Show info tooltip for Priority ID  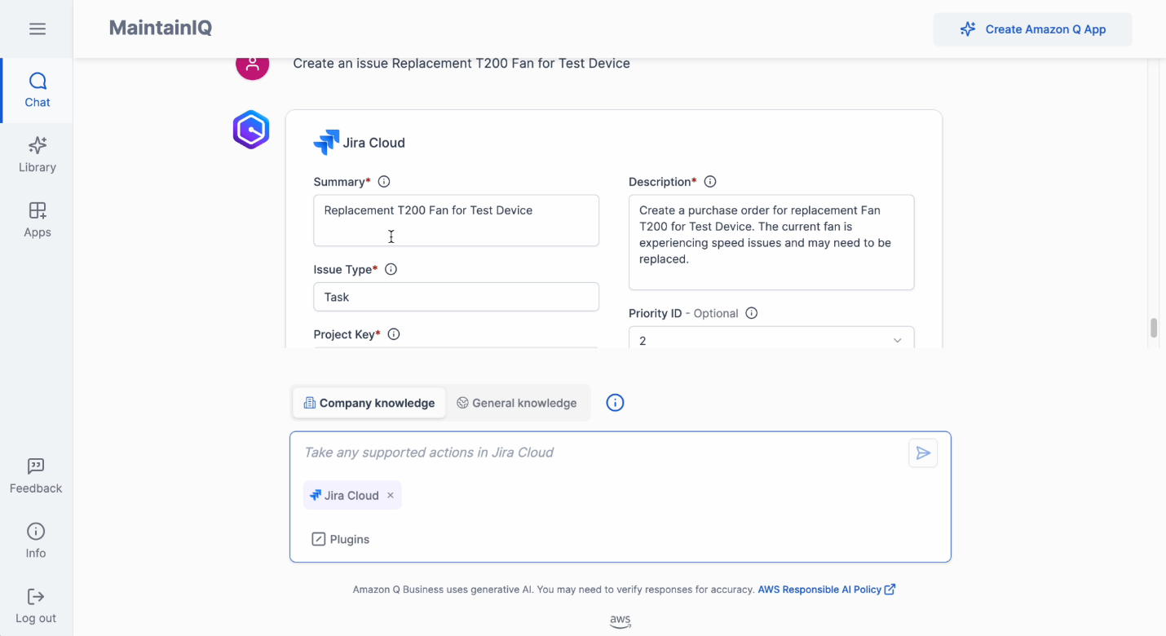click(752, 313)
